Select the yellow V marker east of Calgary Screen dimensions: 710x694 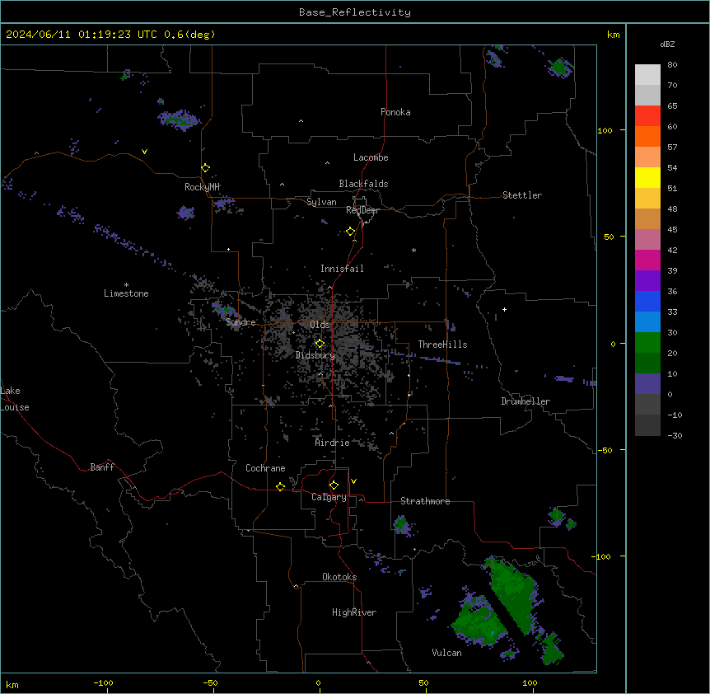353,481
